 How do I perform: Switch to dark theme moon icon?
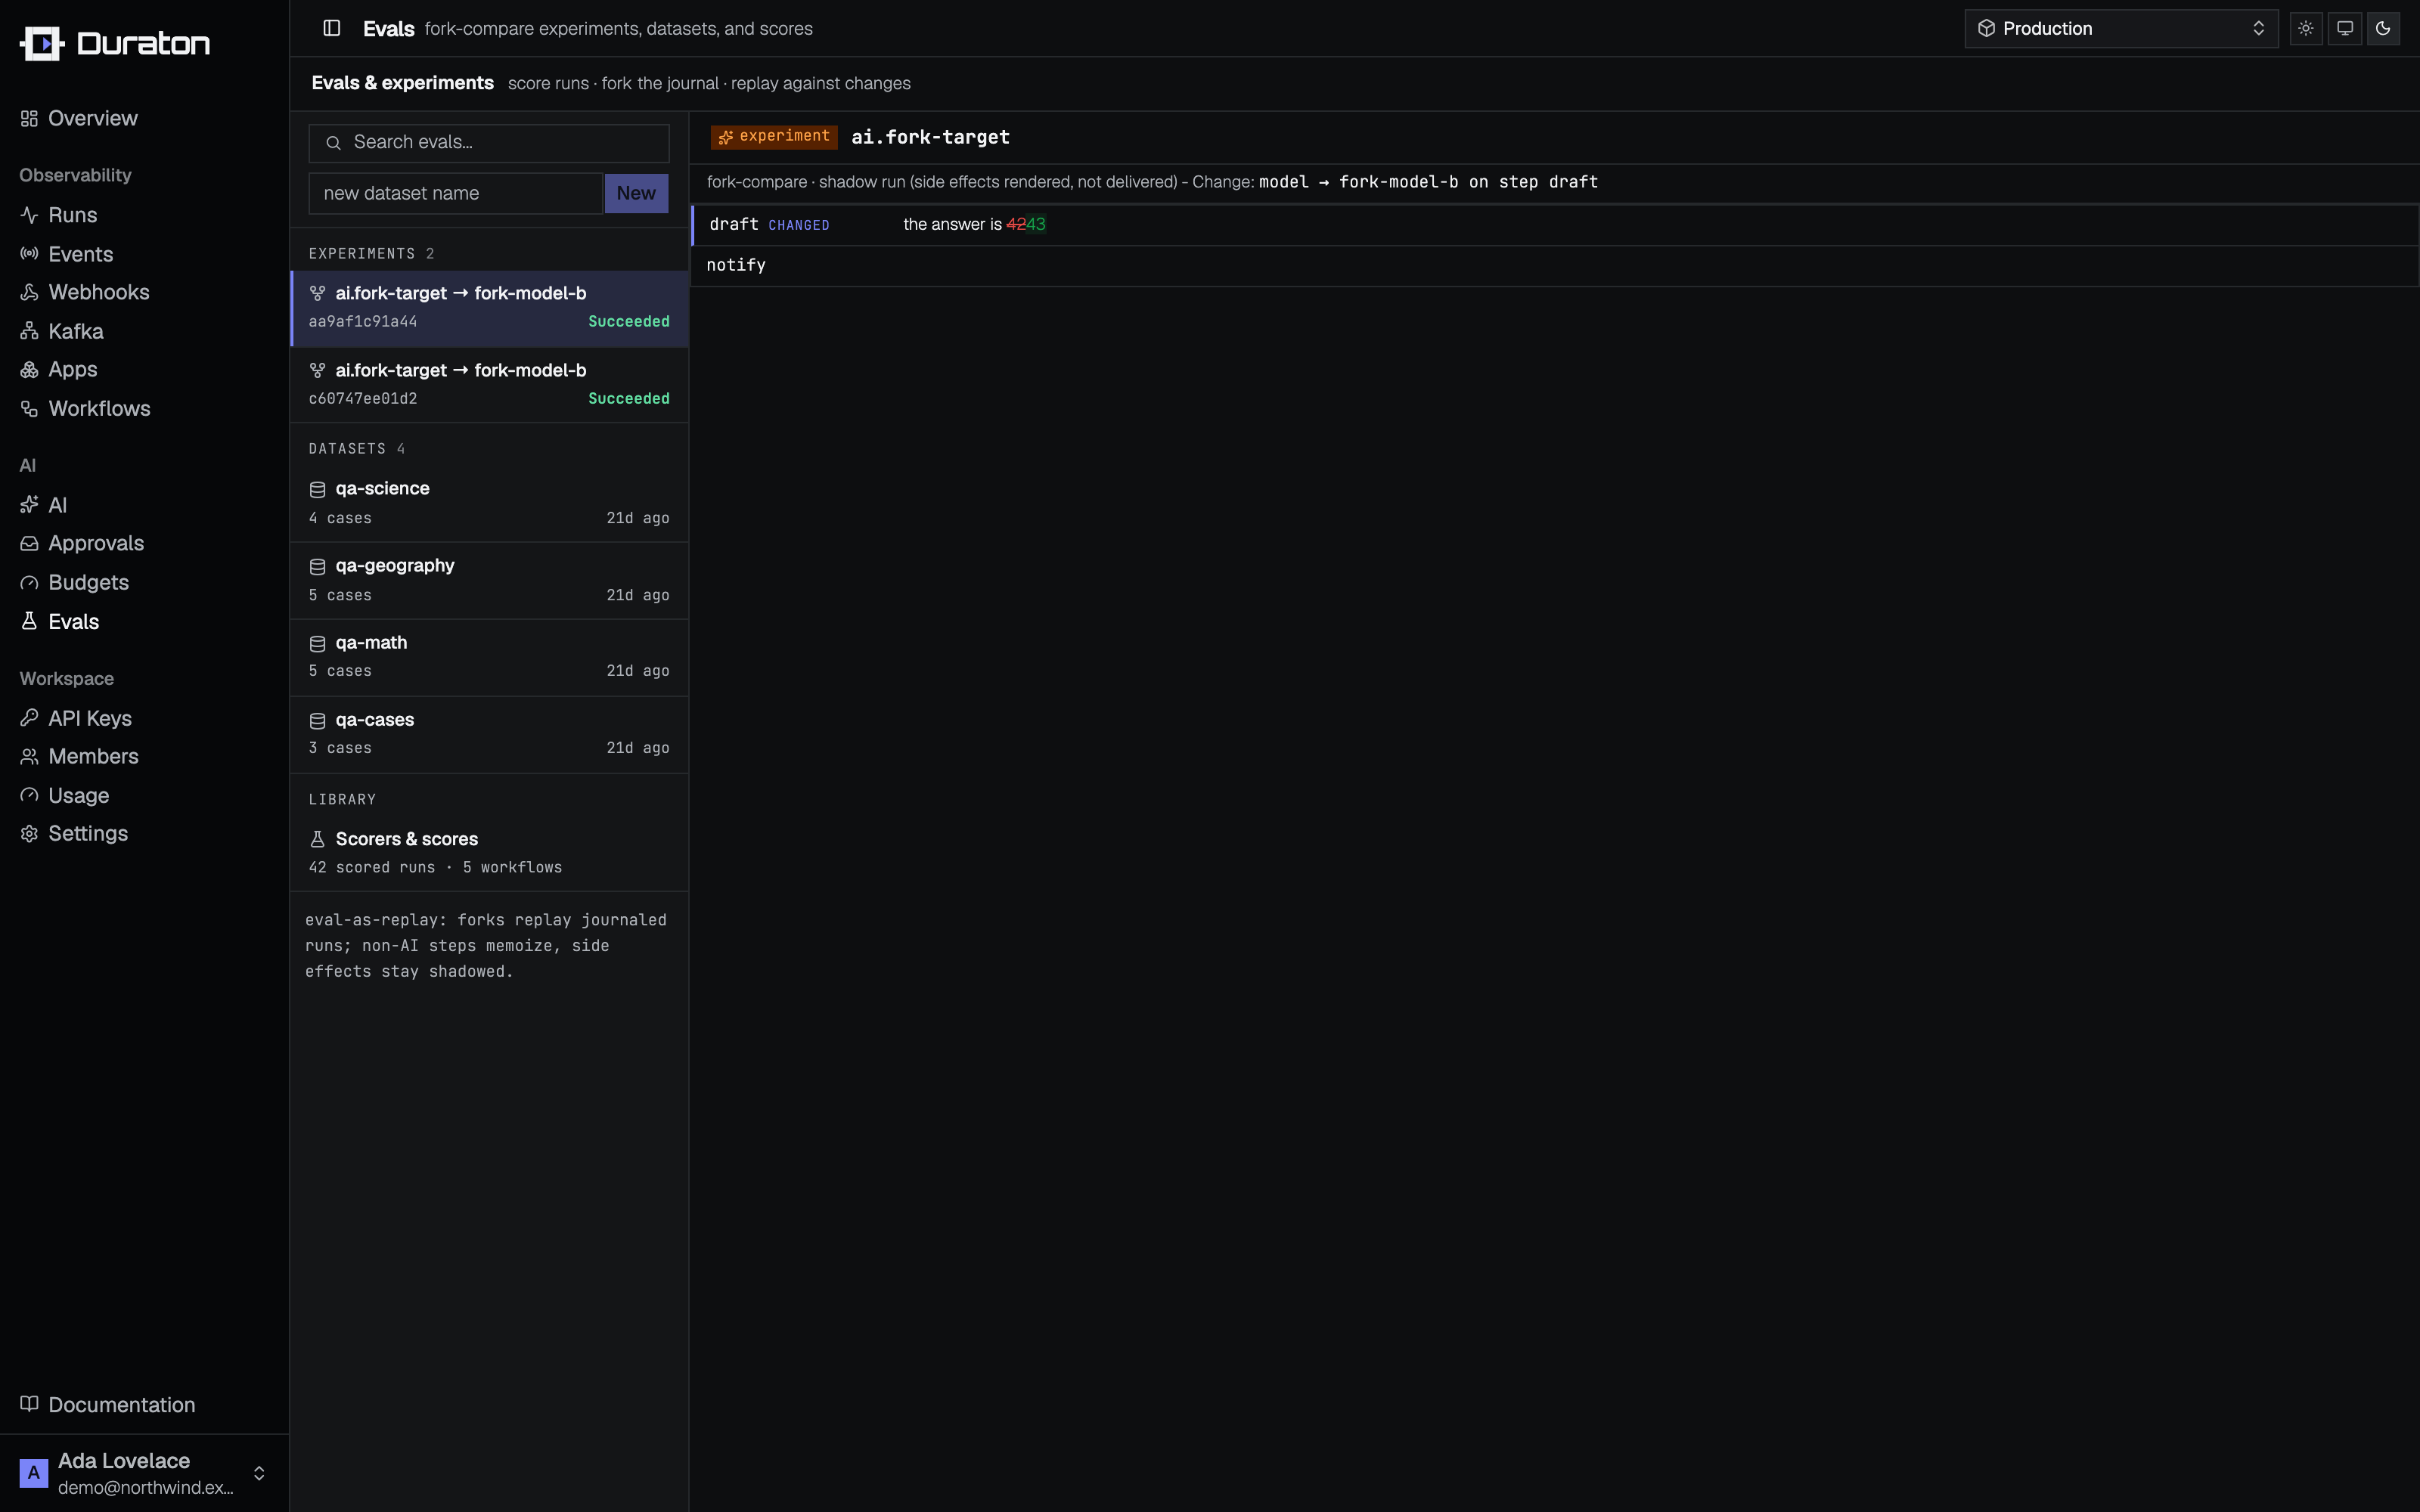point(2384,28)
